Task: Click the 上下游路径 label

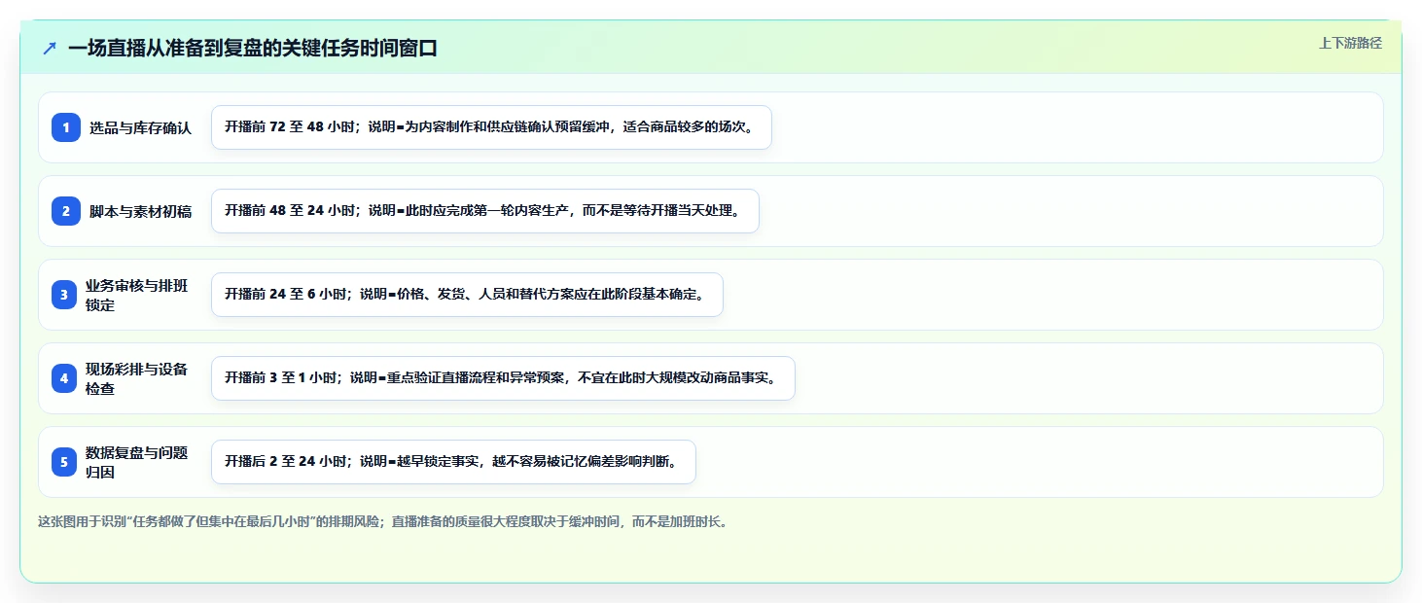Action: (1350, 43)
